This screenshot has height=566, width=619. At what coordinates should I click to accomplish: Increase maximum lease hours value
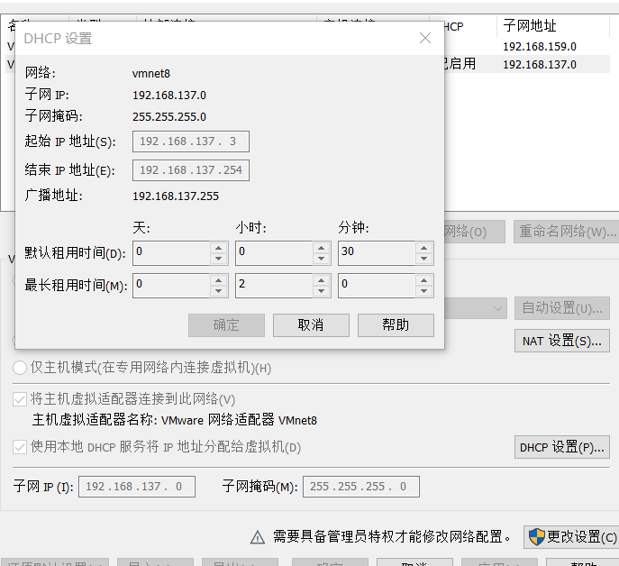pos(321,279)
